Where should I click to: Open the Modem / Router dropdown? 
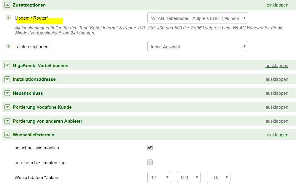198,18
